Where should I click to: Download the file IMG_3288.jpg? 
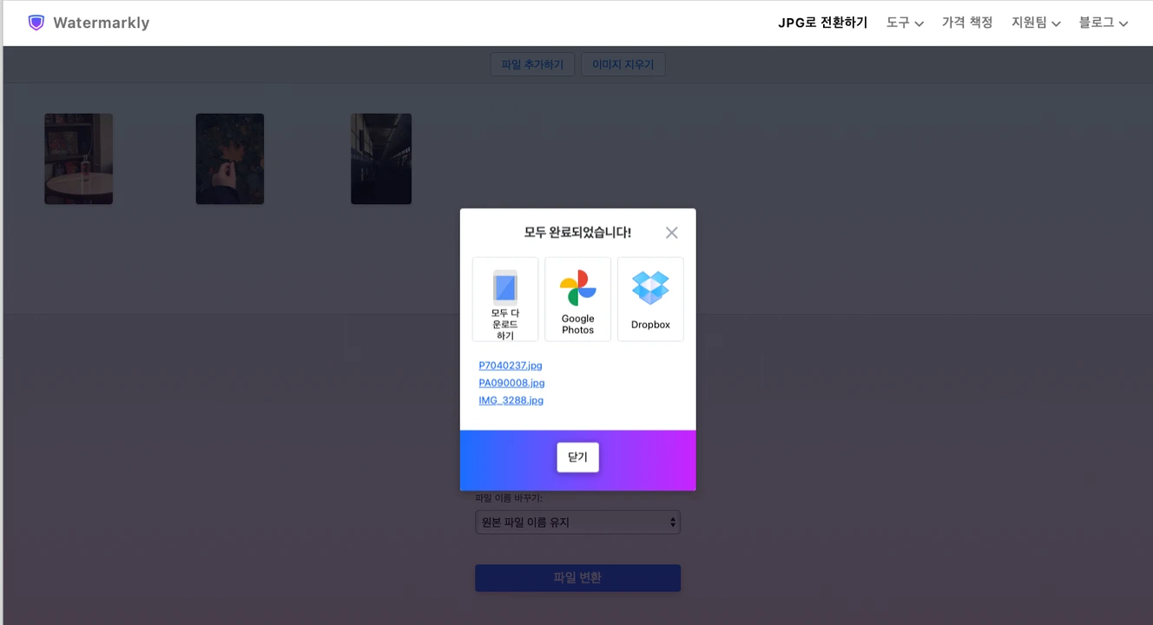tap(511, 400)
